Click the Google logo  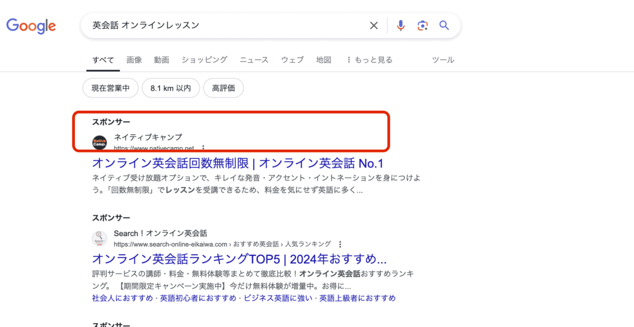[31, 25]
